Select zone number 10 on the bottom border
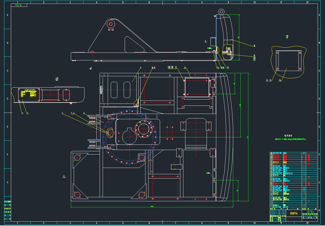Screen dimensions: 325x226 pos(255,223)
